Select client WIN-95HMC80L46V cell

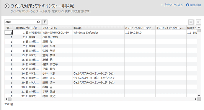tap(57, 32)
